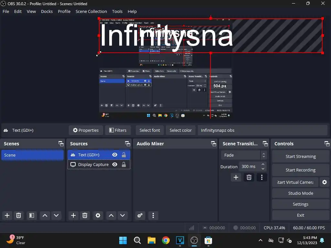Click Select color button

(x=180, y=130)
